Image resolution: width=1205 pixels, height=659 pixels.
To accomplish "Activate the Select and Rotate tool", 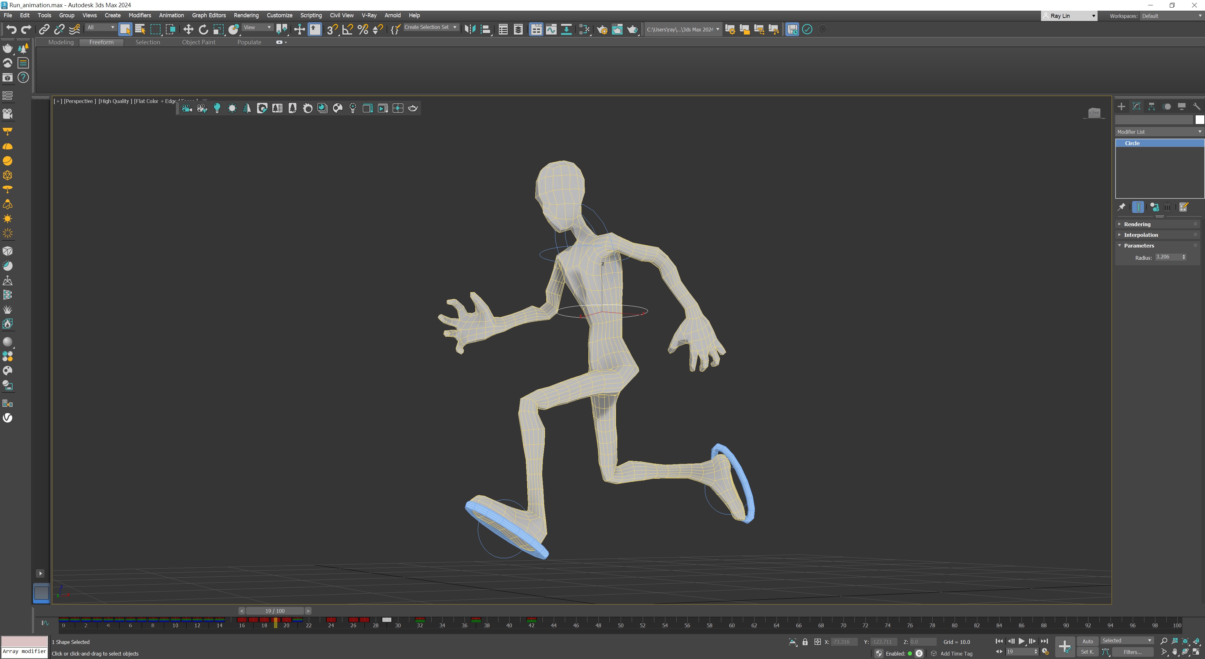I will tap(203, 30).
